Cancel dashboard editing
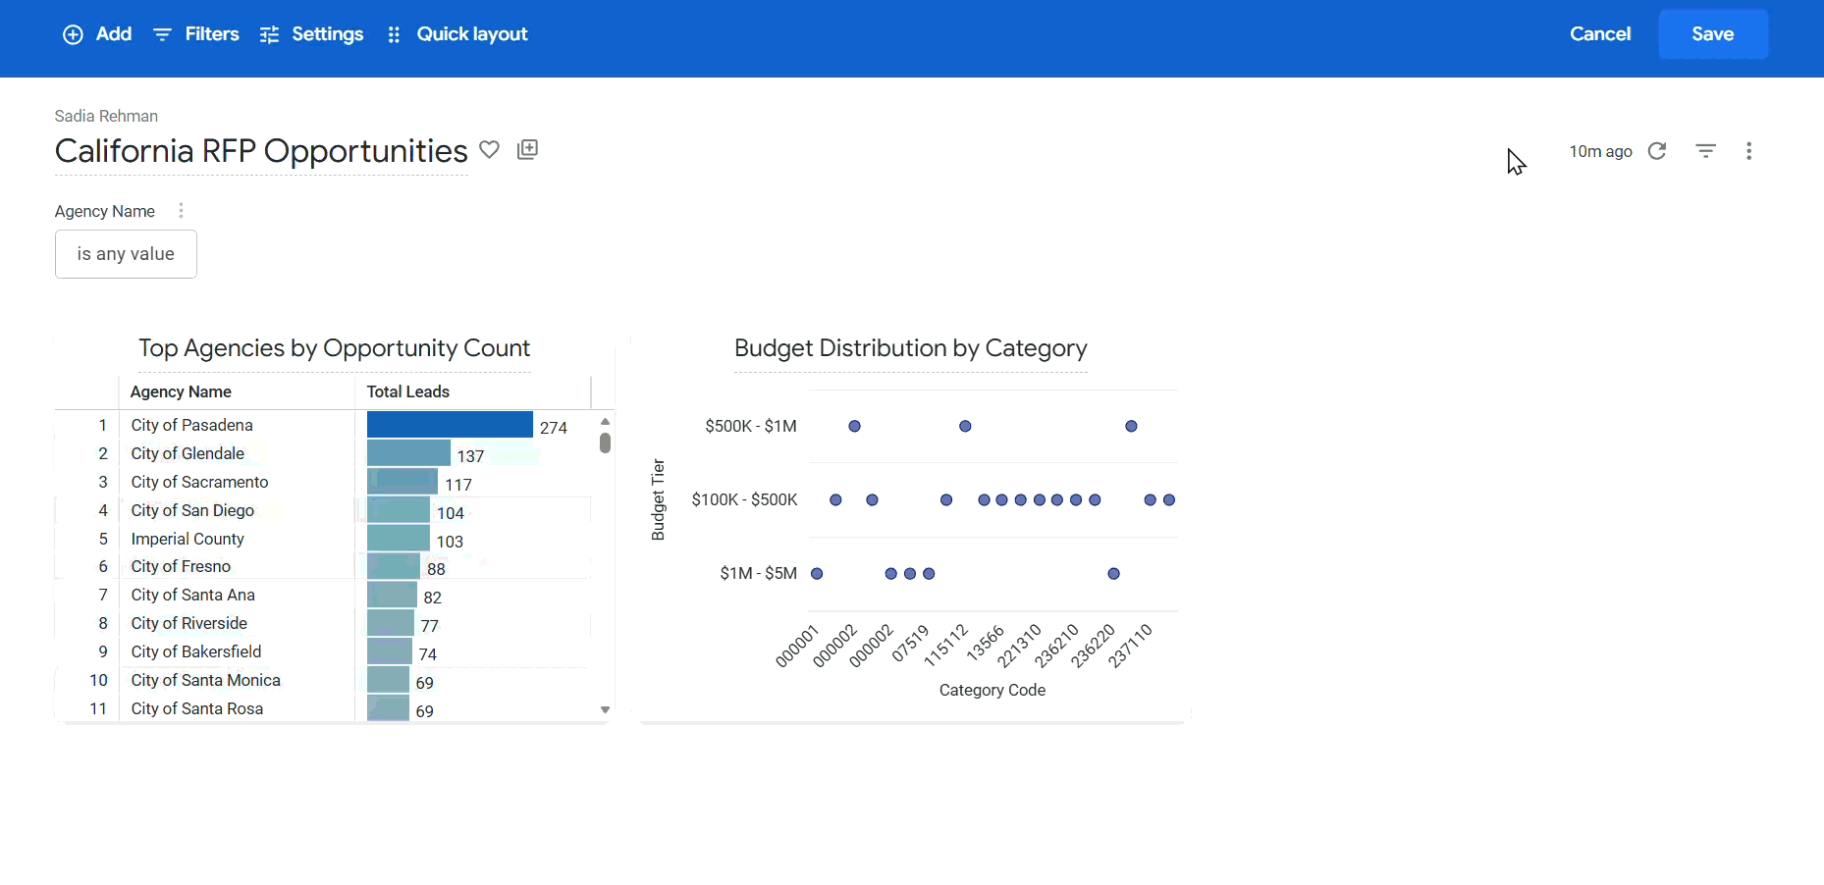1824x885 pixels. 1600,34
